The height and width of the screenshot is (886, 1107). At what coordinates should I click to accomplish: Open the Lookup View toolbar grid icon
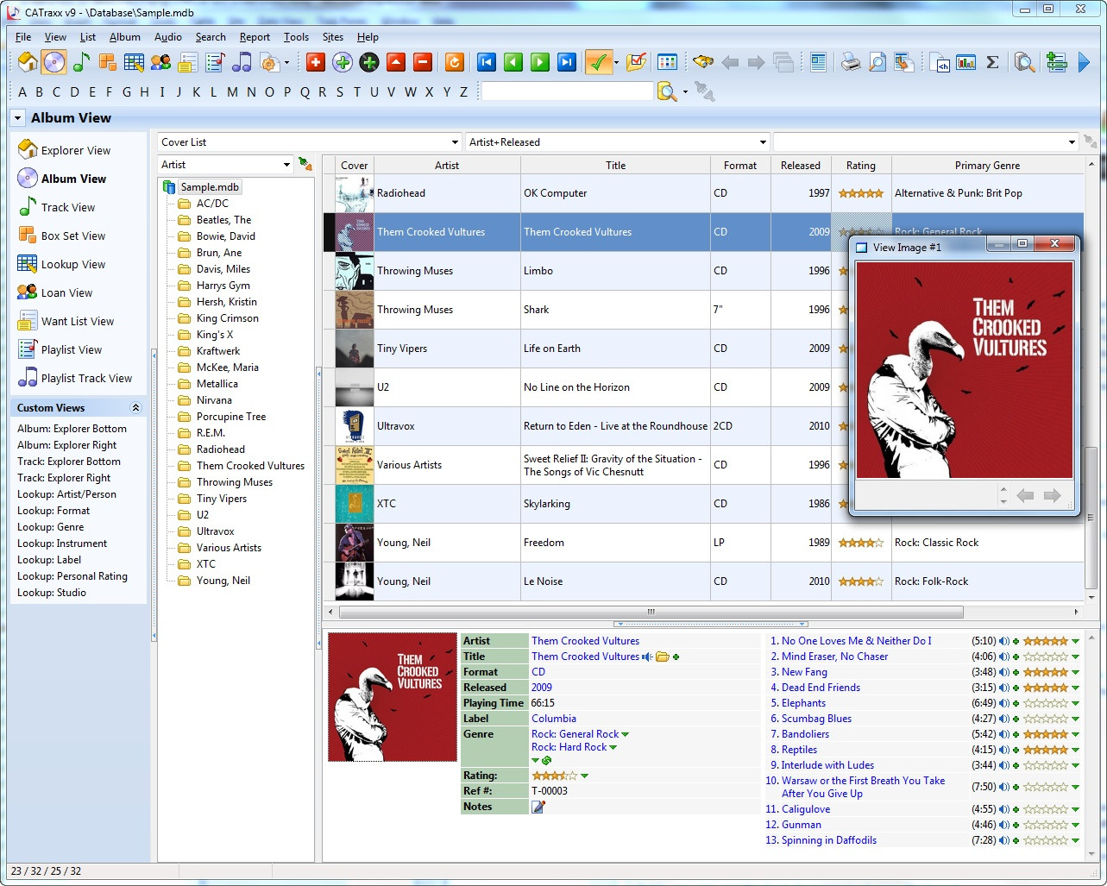tap(134, 62)
